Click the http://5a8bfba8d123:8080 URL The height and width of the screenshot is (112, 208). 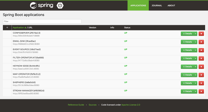click(26, 77)
